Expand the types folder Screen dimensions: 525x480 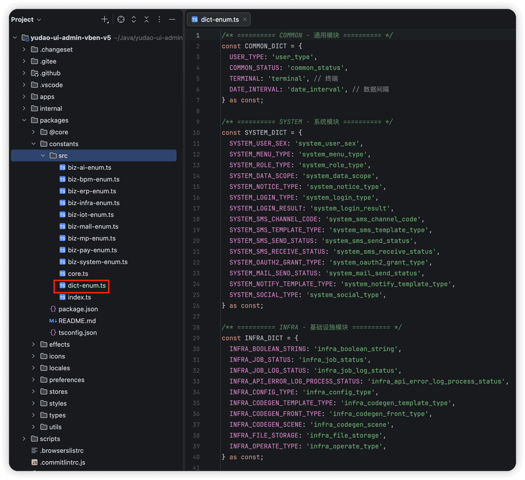[33, 415]
